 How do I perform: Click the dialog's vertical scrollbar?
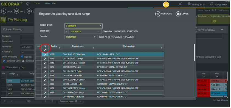point(194,52)
